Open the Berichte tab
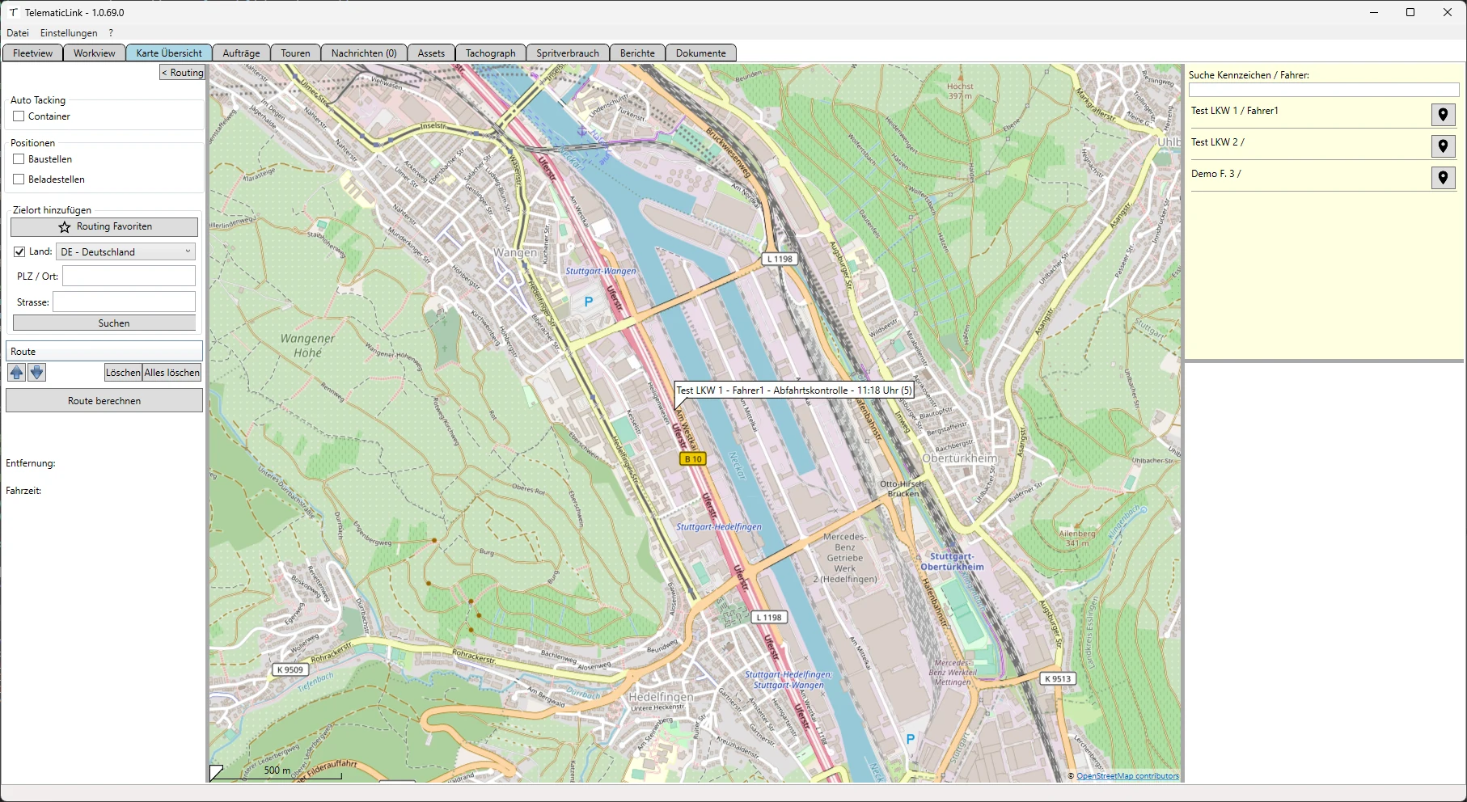 tap(637, 53)
